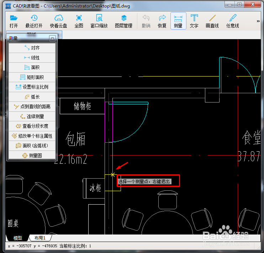Close the CAD快速看图 window
Image resolution: width=264 pixels, height=253 pixels.
[253, 5]
